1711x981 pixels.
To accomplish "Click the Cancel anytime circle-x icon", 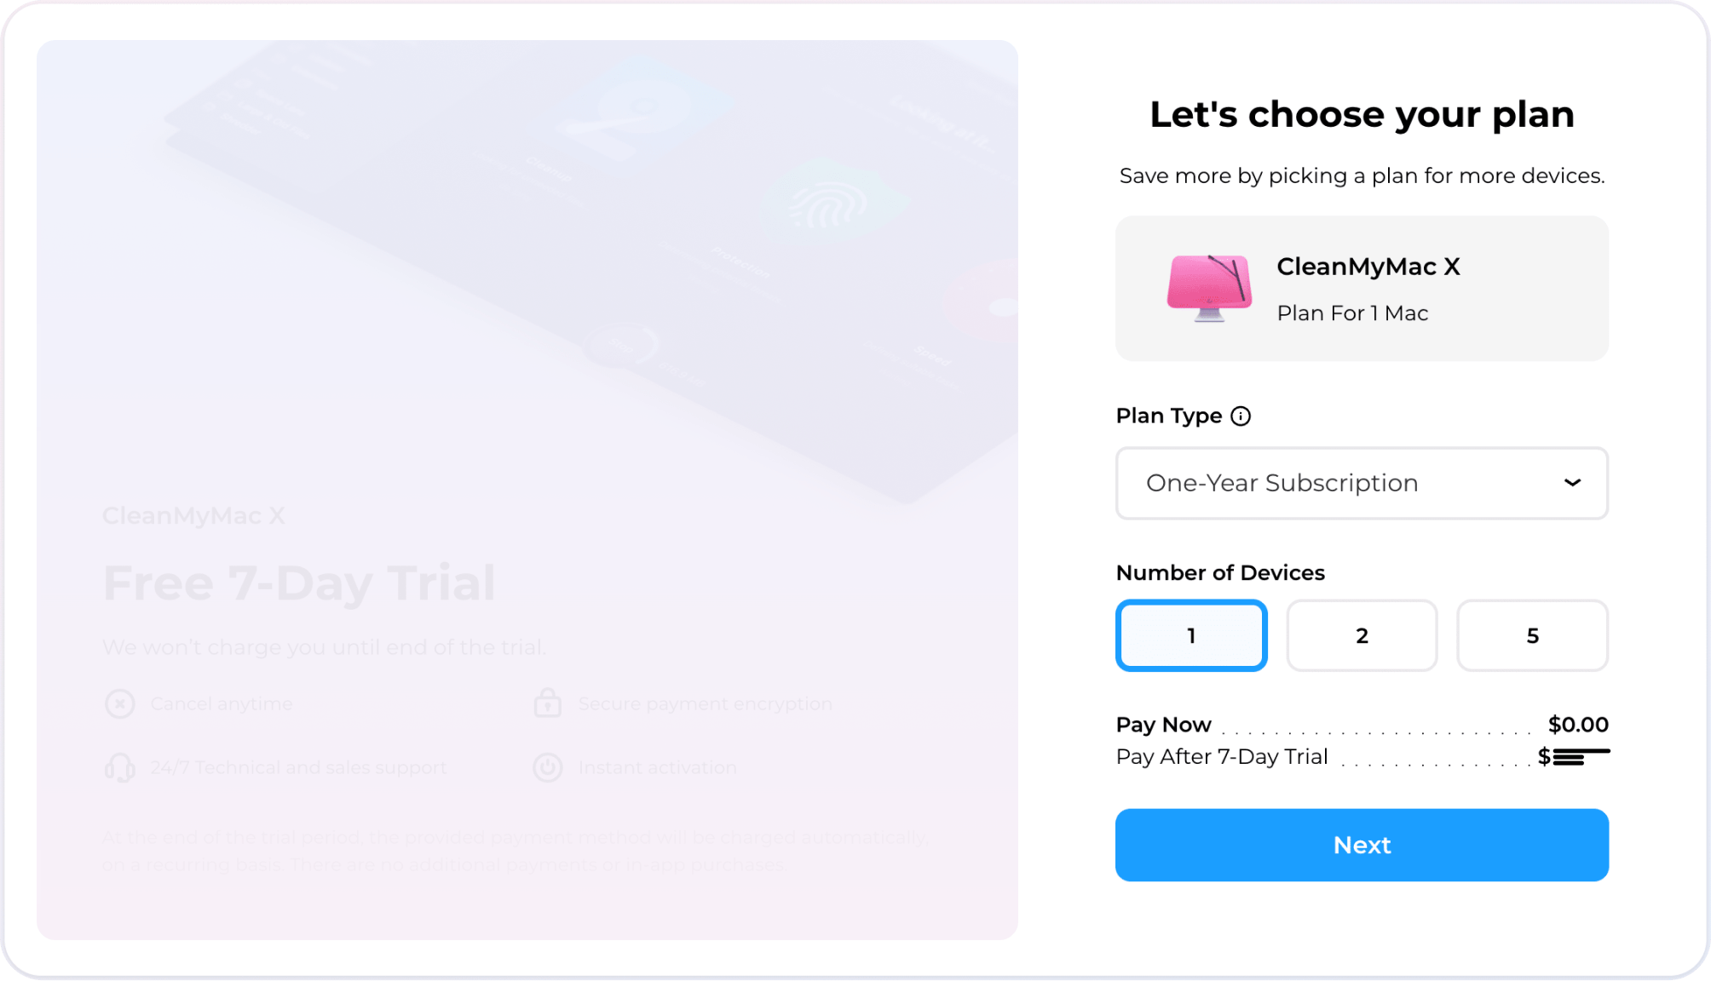I will [120, 703].
